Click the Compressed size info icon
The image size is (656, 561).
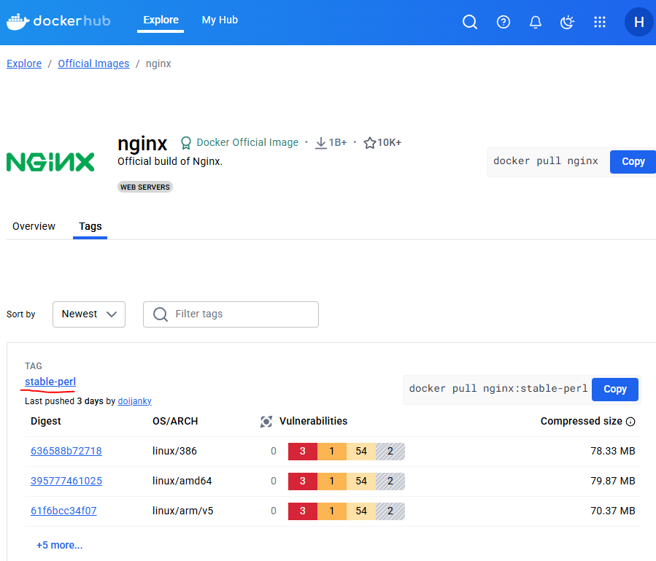pyautogui.click(x=630, y=422)
